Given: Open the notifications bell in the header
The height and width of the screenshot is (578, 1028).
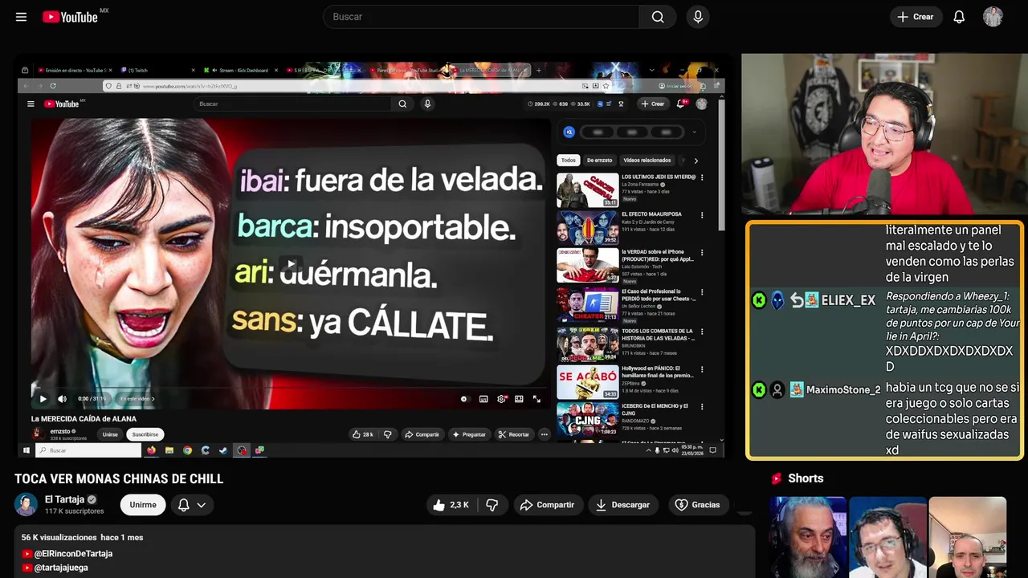Looking at the screenshot, I should 959,17.
